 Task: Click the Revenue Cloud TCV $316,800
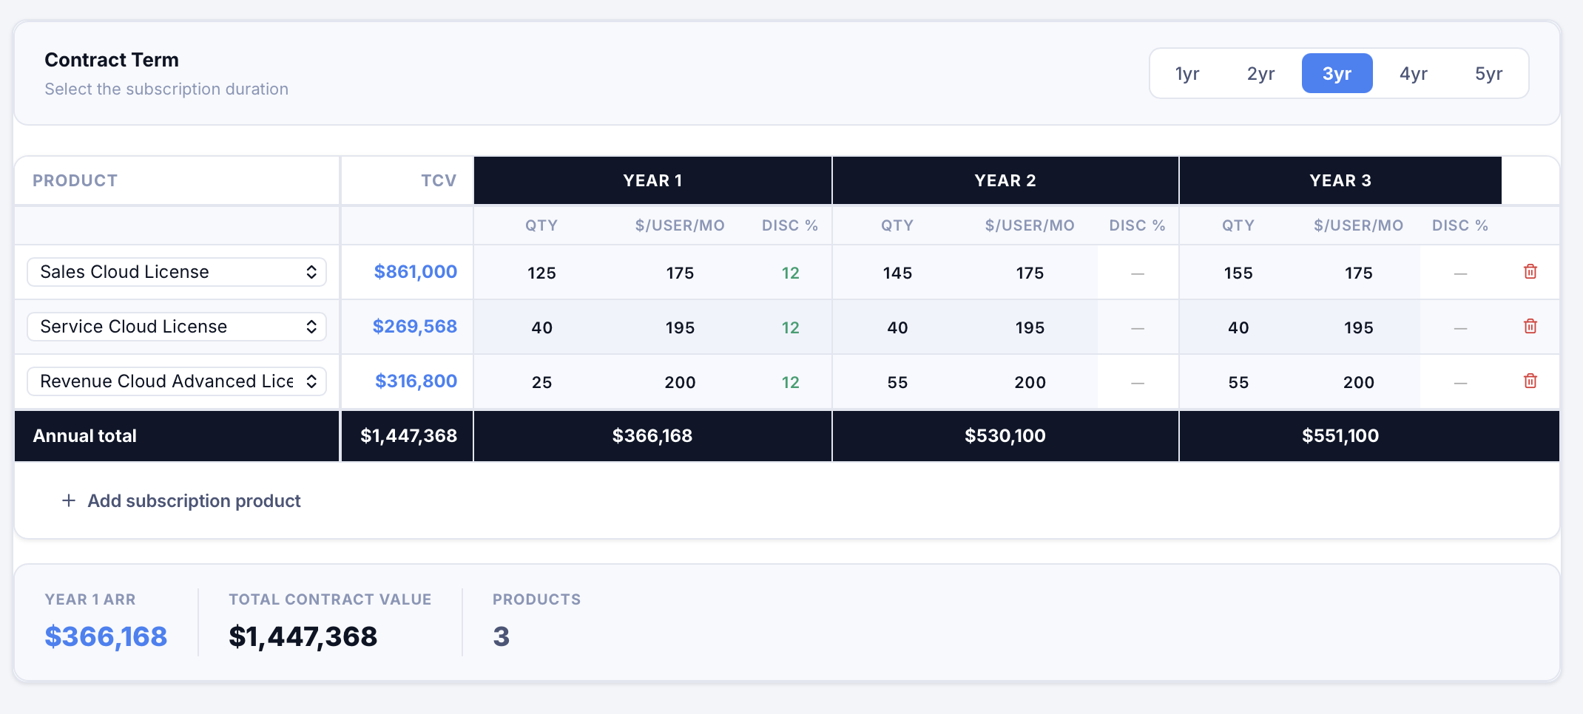pos(416,381)
